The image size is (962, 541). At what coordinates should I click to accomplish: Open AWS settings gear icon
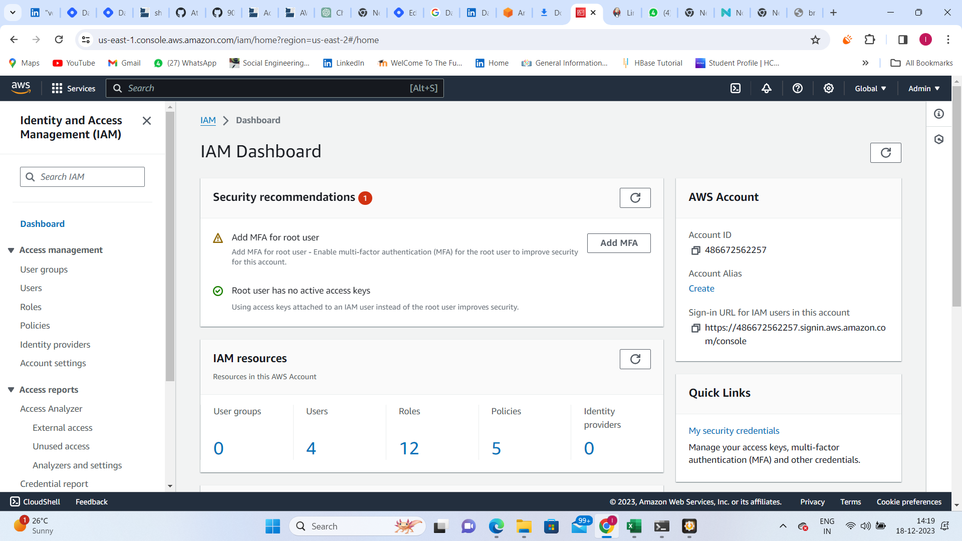click(x=829, y=89)
